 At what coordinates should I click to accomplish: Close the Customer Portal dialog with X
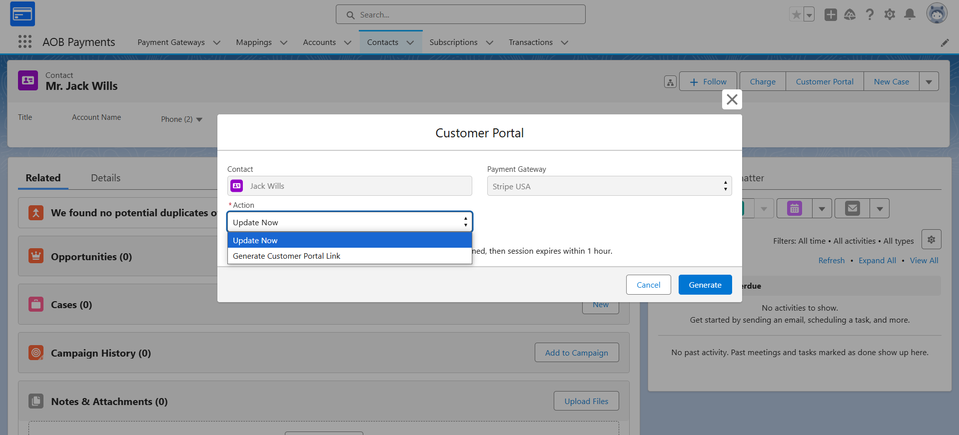tap(732, 99)
